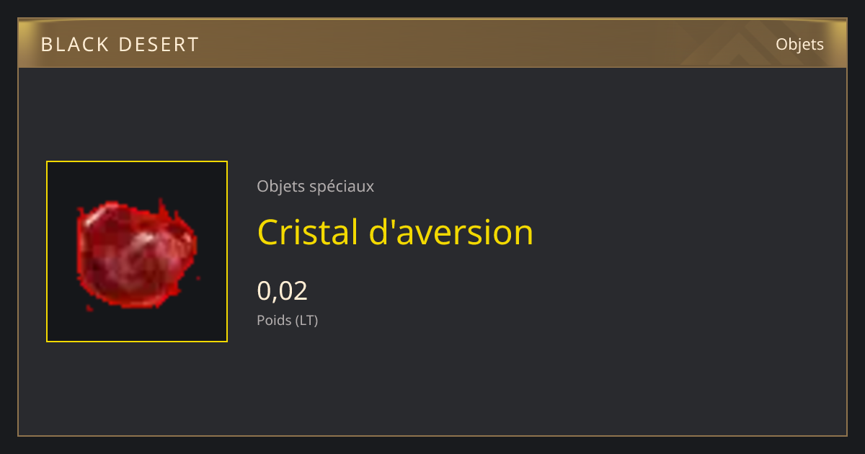Click the Cristal d'aversion item name
865x454 pixels.
pos(395,232)
